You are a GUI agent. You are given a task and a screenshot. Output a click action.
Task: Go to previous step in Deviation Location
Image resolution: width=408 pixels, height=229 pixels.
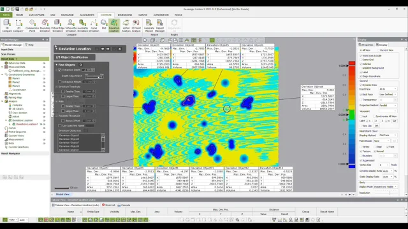pyautogui.click(x=103, y=49)
